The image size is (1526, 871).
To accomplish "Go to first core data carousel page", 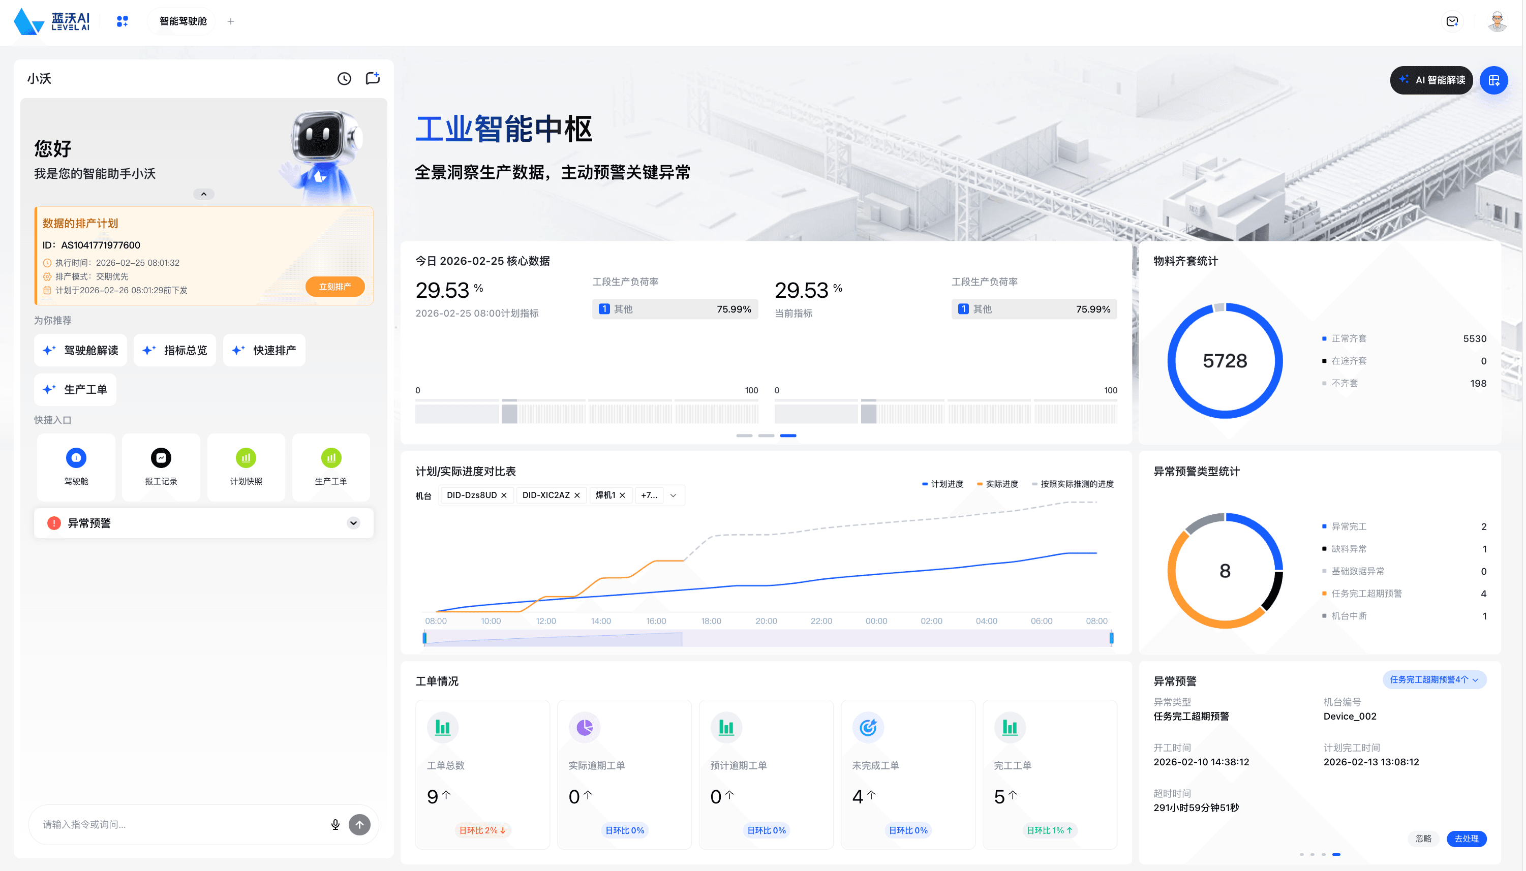I will point(745,435).
